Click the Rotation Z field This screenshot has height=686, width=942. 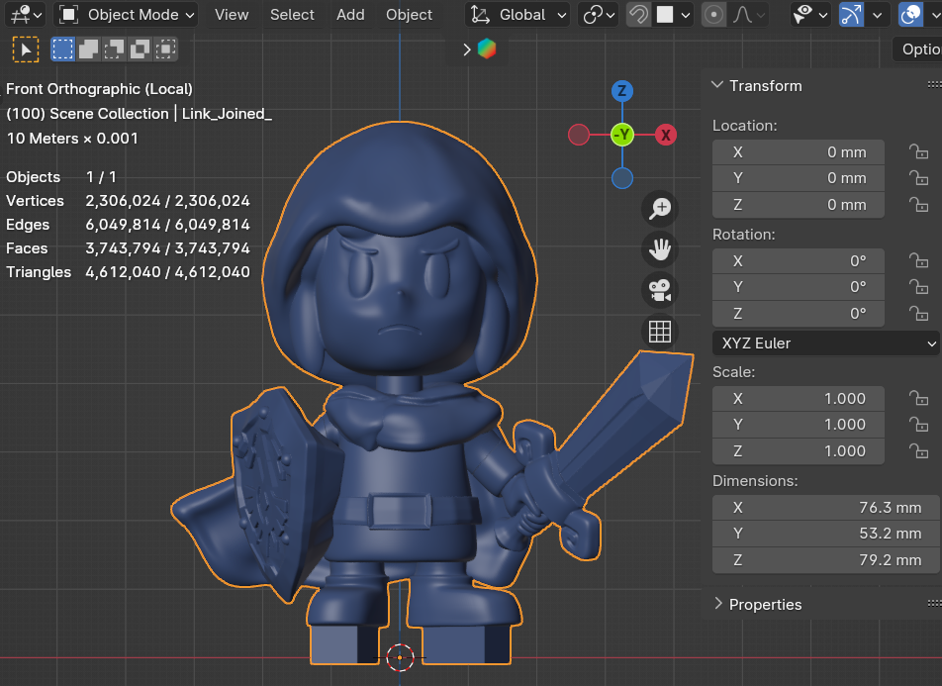pos(798,313)
